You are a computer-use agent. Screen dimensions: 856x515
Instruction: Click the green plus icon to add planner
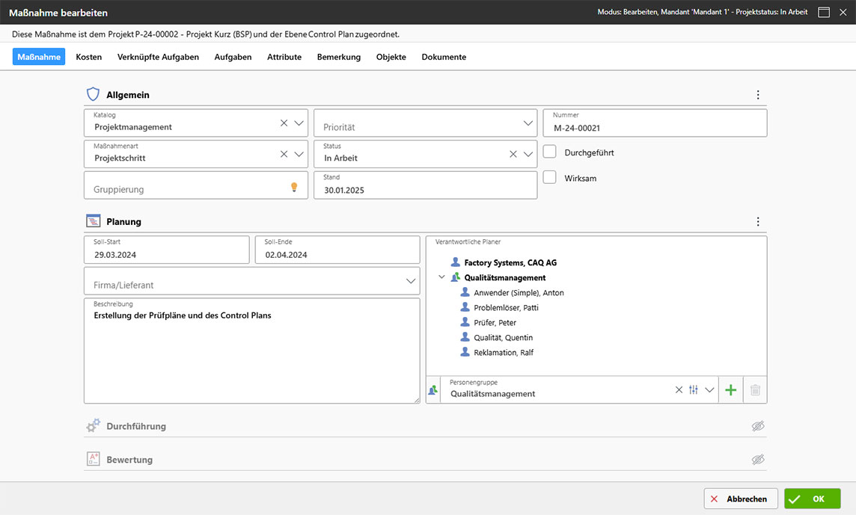pyautogui.click(x=731, y=390)
